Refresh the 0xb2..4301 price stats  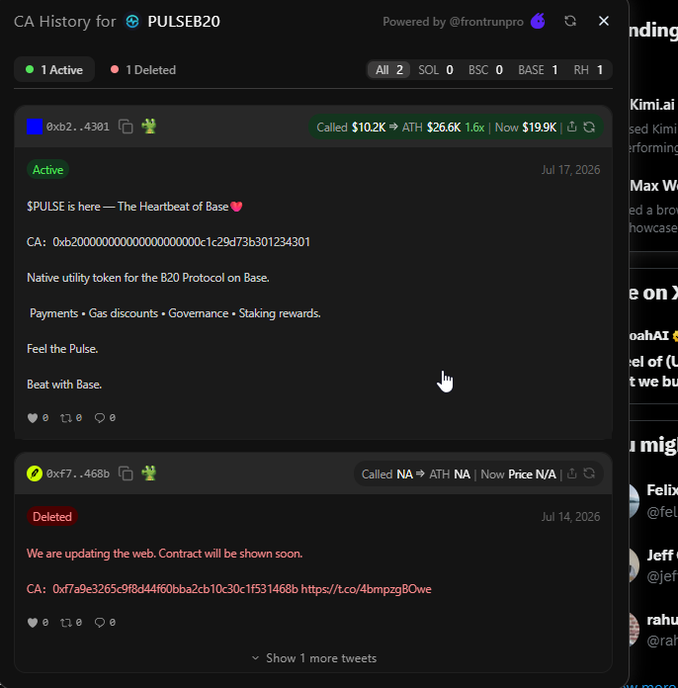(x=589, y=128)
